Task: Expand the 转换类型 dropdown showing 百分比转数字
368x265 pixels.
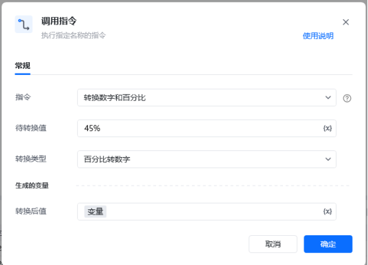Action: click(x=207, y=159)
